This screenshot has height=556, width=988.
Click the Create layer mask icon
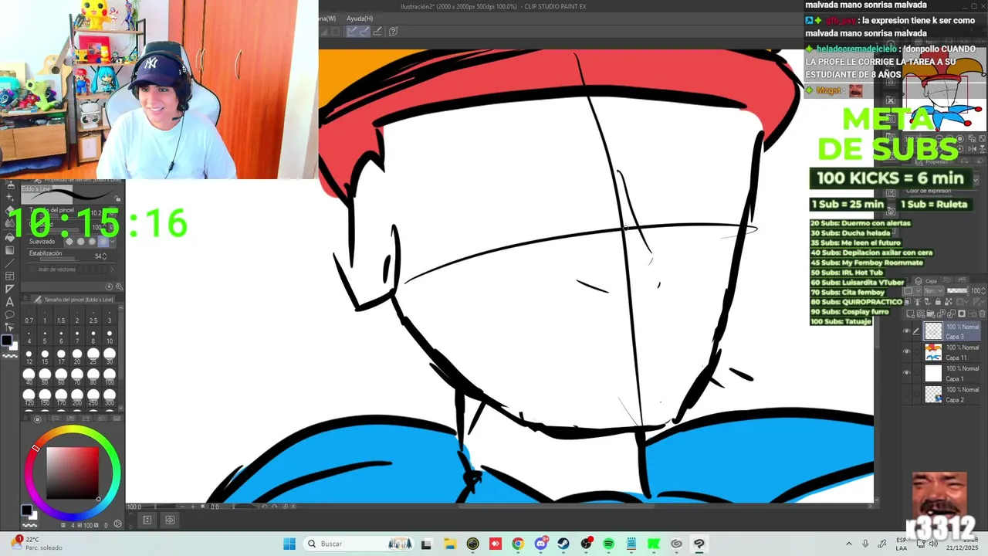pos(962,314)
